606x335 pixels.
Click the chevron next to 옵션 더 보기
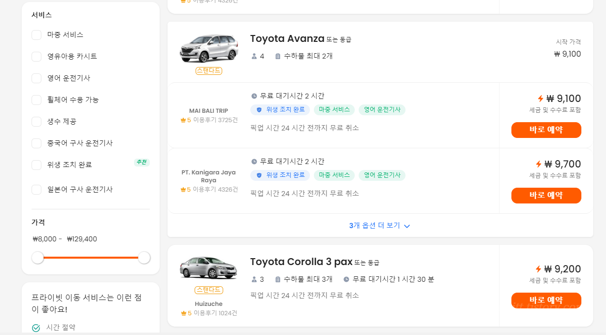coord(407,226)
